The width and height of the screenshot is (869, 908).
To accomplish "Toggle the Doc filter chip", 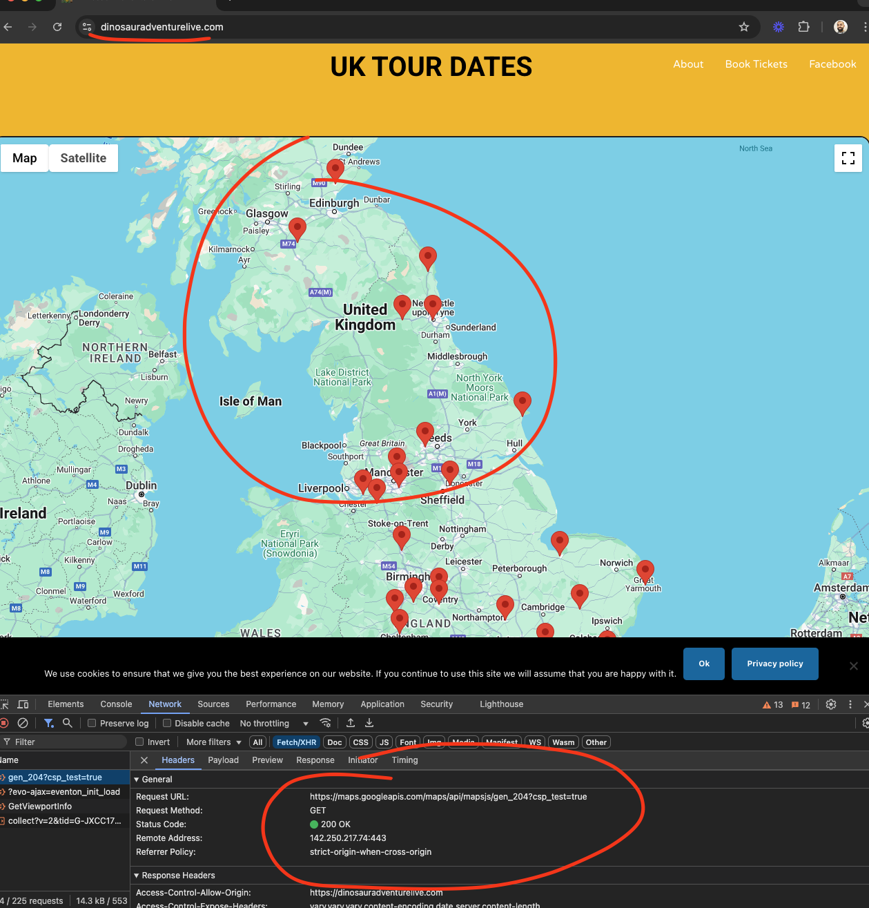I will point(335,742).
